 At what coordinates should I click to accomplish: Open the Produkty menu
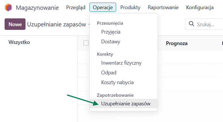click(130, 7)
